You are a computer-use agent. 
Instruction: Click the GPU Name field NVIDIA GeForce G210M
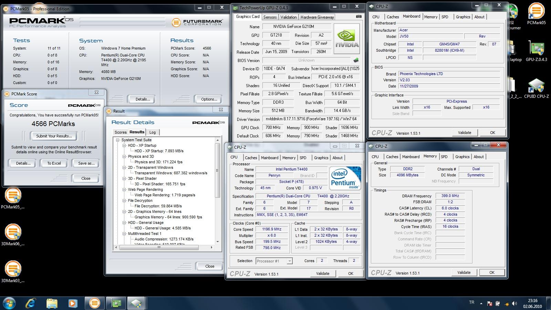[x=297, y=27]
